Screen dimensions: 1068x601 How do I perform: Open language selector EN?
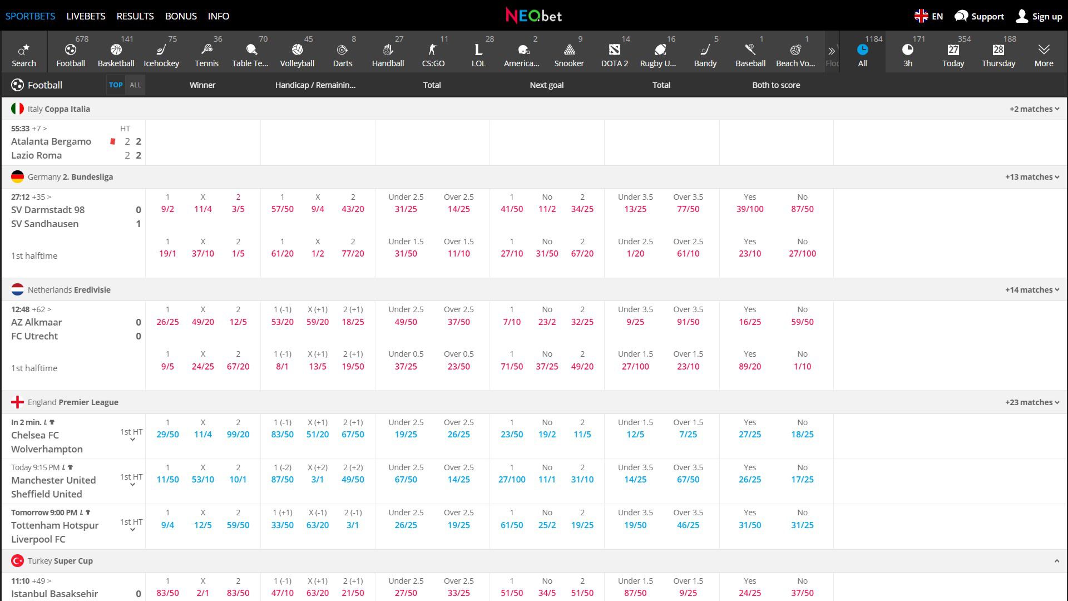click(x=928, y=16)
